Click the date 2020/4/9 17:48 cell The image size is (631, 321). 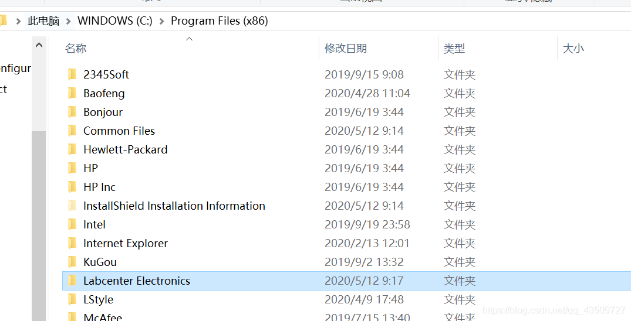364,299
